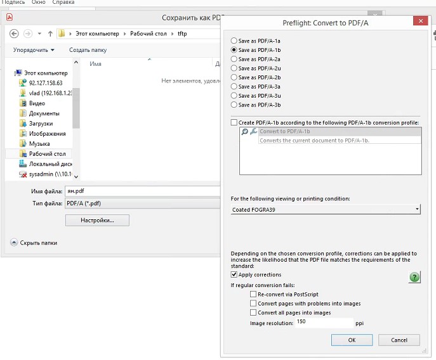Open the Упорядочить dropdown
The width and height of the screenshot is (436, 360).
(34, 50)
